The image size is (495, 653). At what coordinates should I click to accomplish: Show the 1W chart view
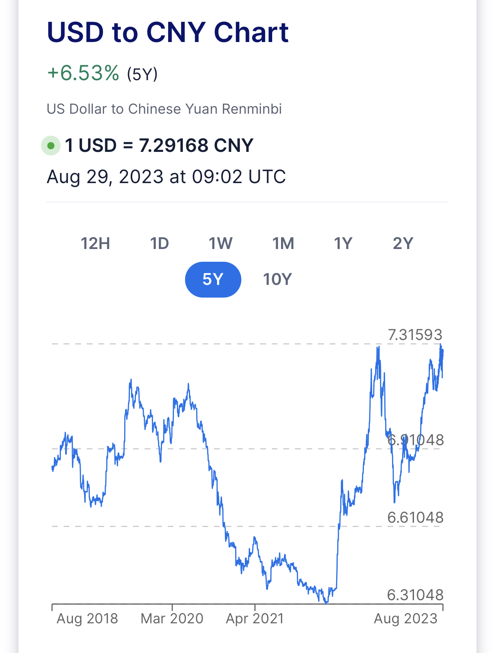coord(221,244)
